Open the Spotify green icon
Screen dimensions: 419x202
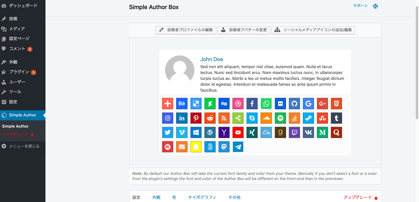(280, 118)
